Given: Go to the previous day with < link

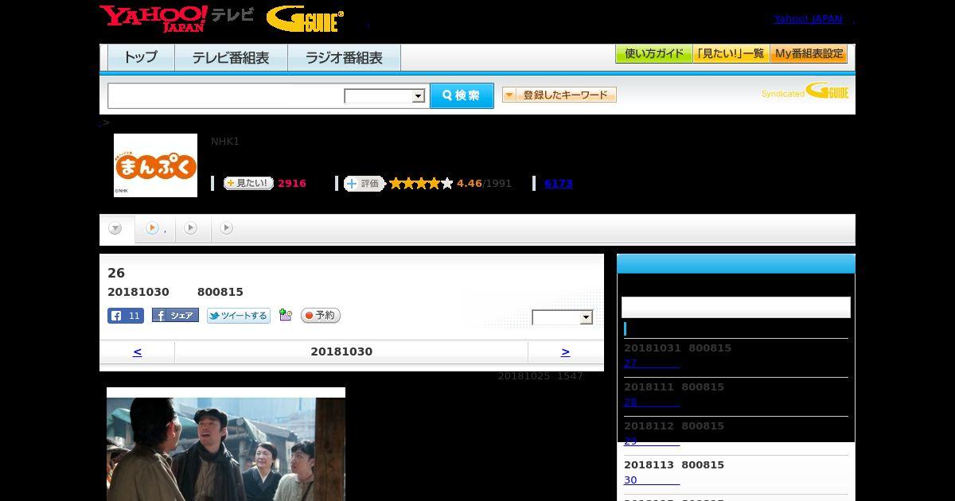Looking at the screenshot, I should pyautogui.click(x=137, y=351).
